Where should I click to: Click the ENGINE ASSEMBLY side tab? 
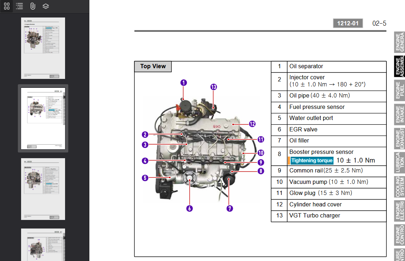point(399,66)
